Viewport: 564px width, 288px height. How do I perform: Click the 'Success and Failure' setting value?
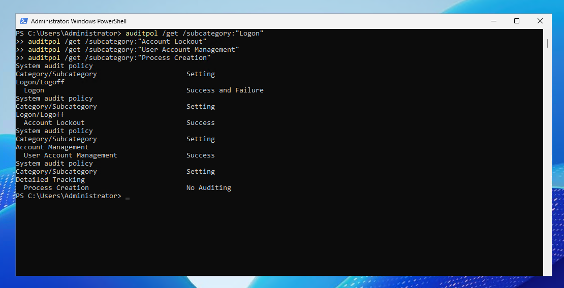point(225,90)
